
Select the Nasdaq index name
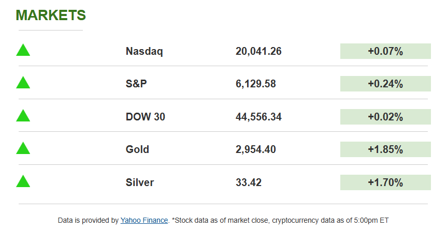pyautogui.click(x=145, y=51)
